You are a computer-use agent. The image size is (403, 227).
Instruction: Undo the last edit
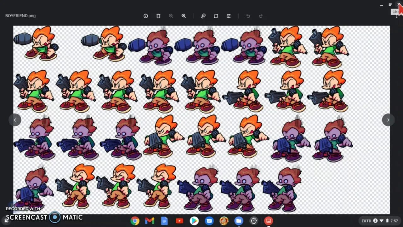[248, 16]
